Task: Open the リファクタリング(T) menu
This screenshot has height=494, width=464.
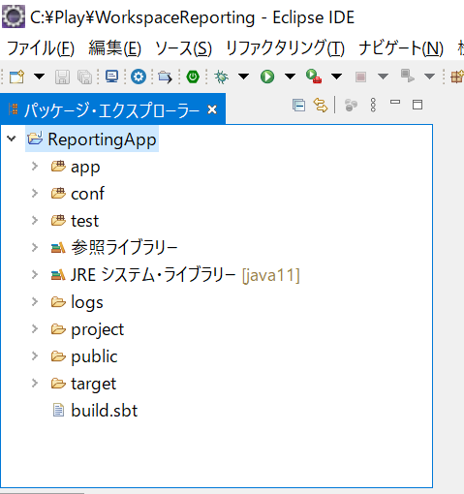Action: (285, 48)
